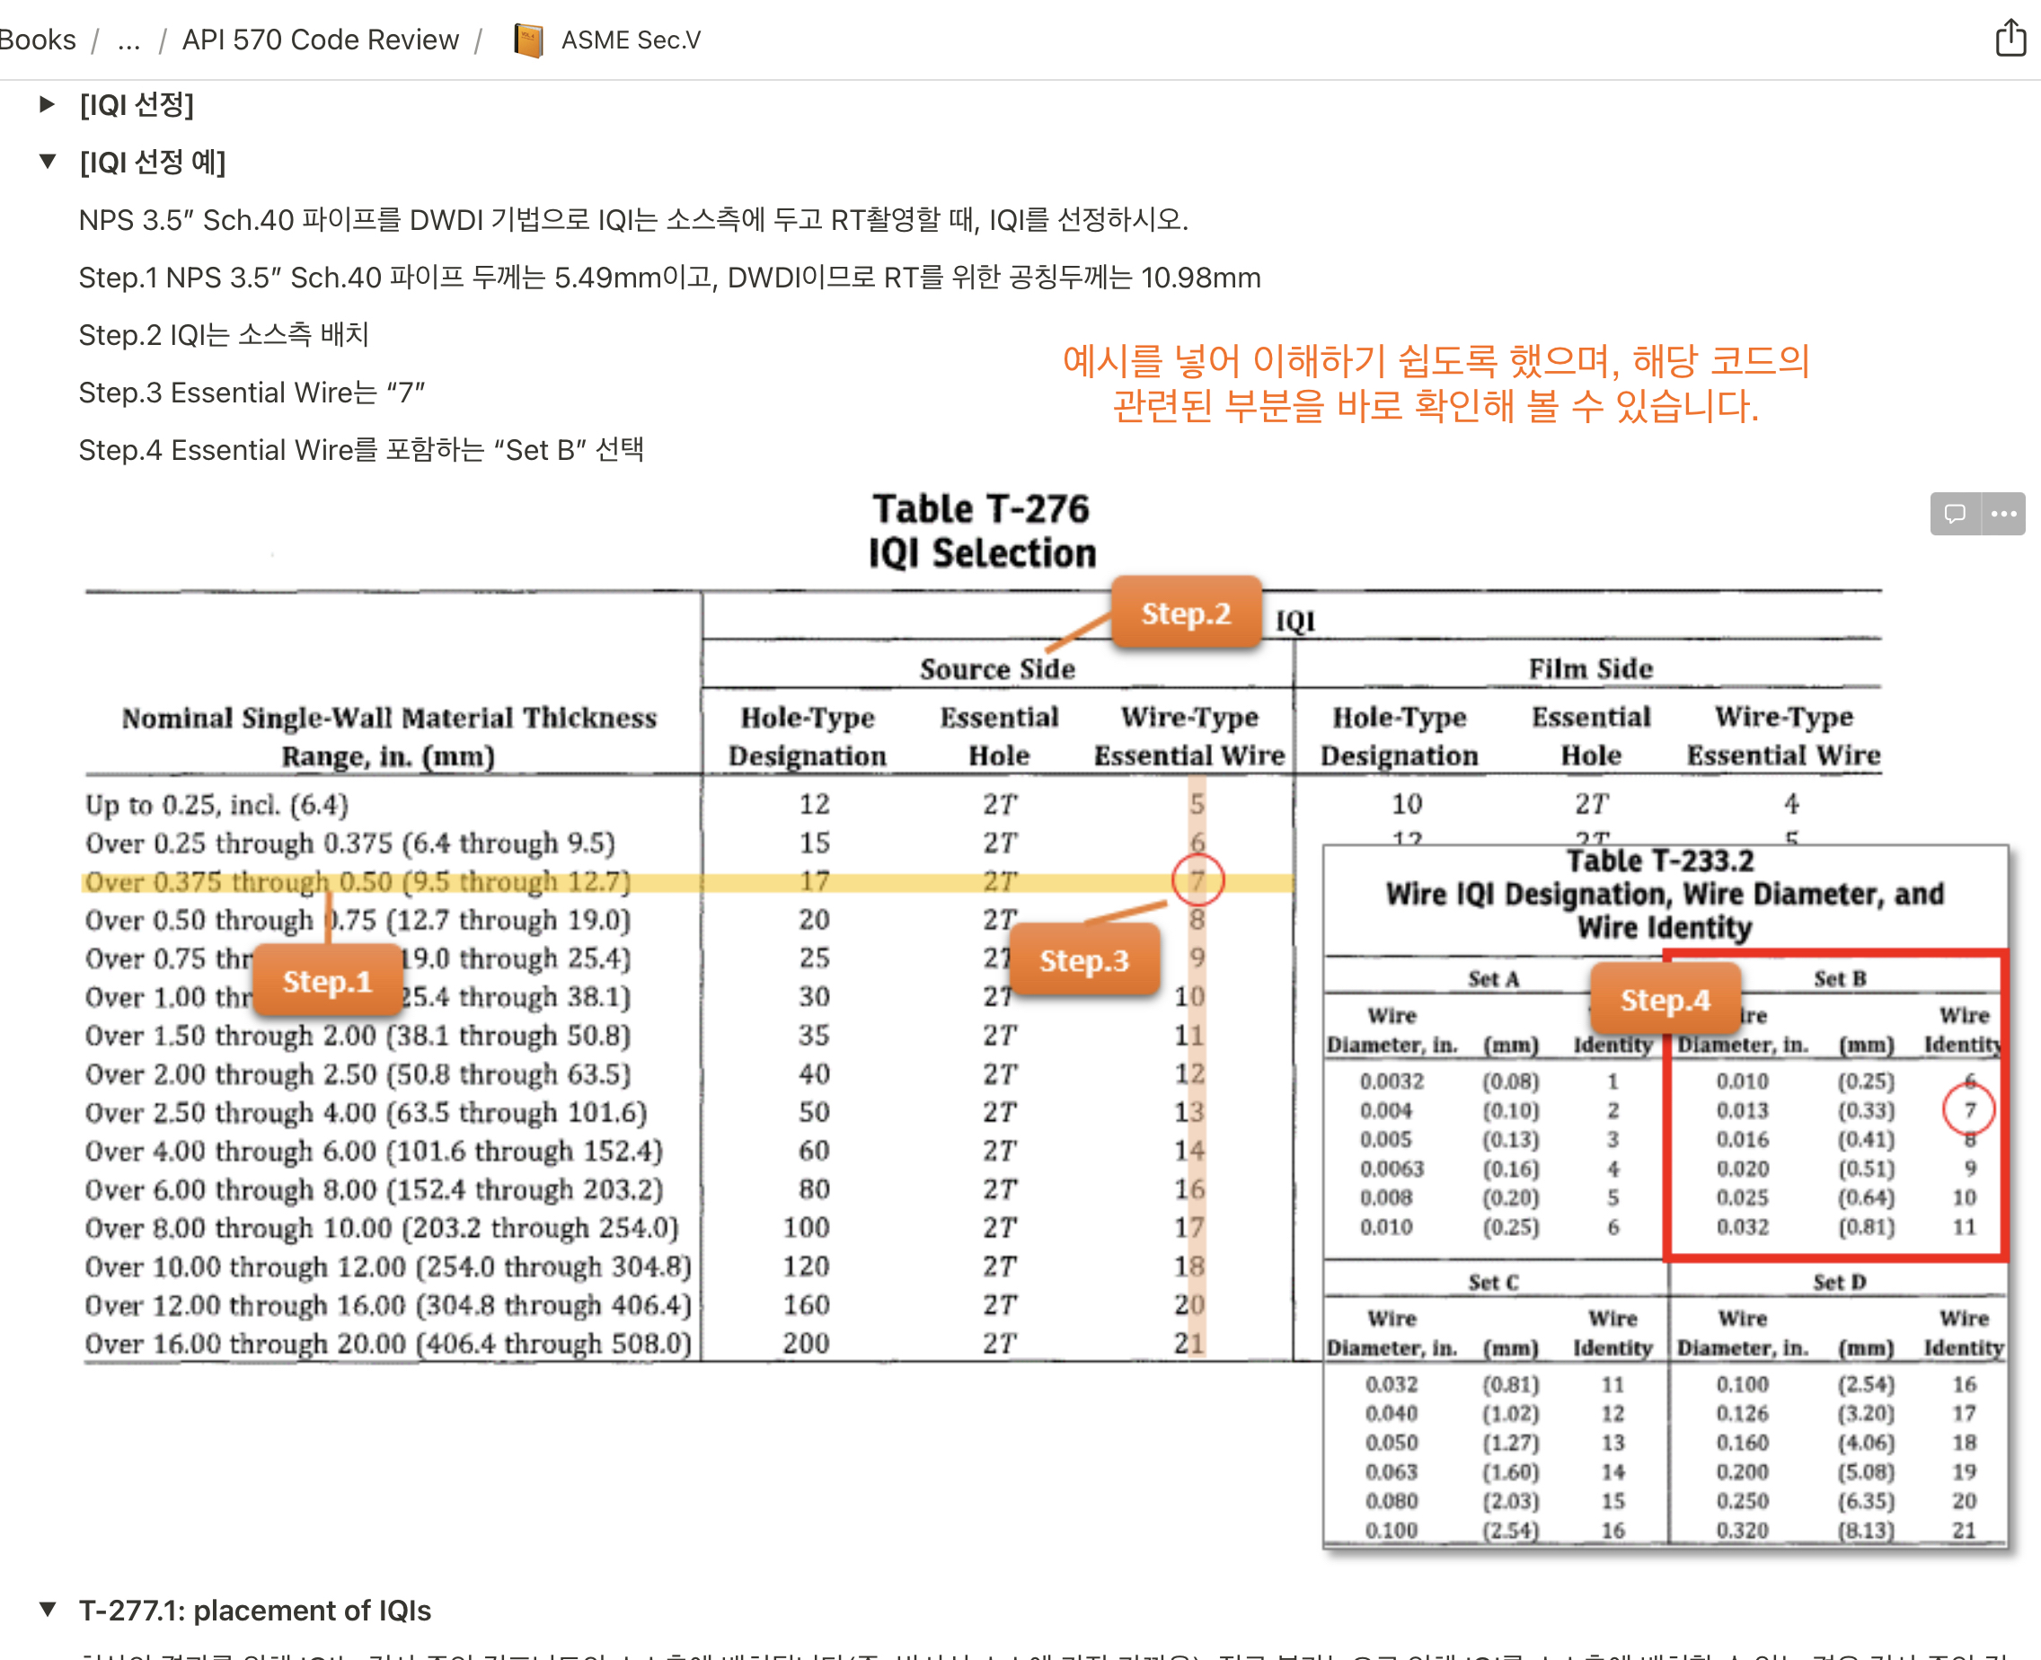The image size is (2041, 1660).
Task: Collapse the [IQI 선정 예] toggle block
Action: click(47, 163)
